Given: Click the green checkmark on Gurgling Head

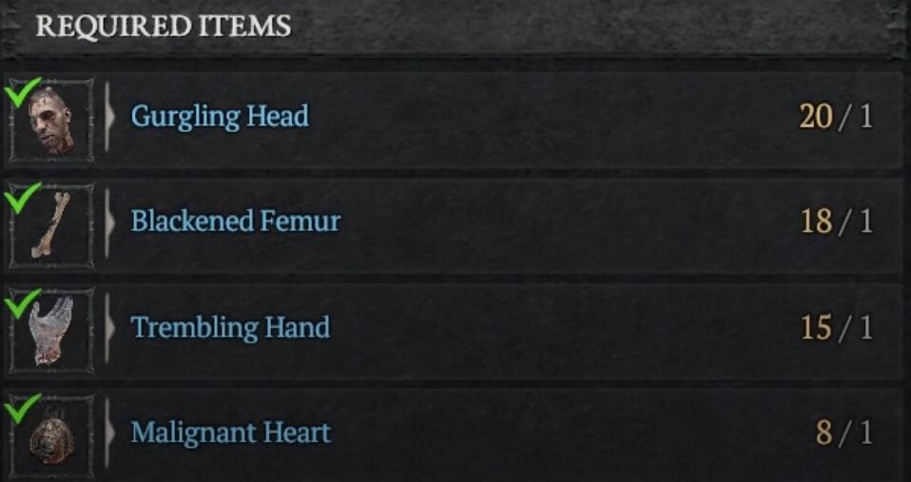Looking at the screenshot, I should (23, 92).
